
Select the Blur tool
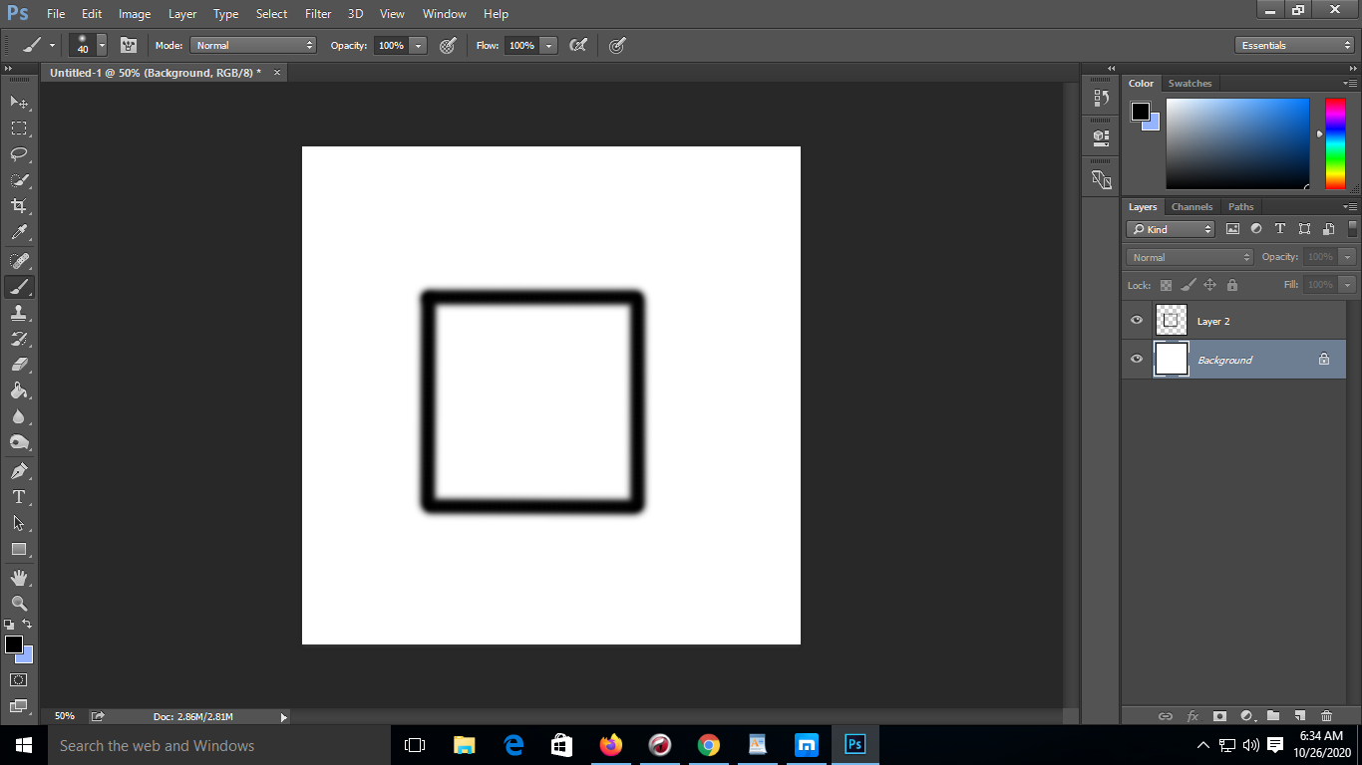coord(19,416)
